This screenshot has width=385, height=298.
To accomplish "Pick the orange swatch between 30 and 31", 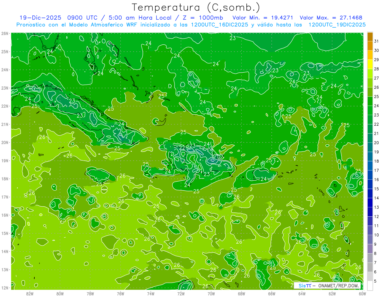I will pos(370,46).
